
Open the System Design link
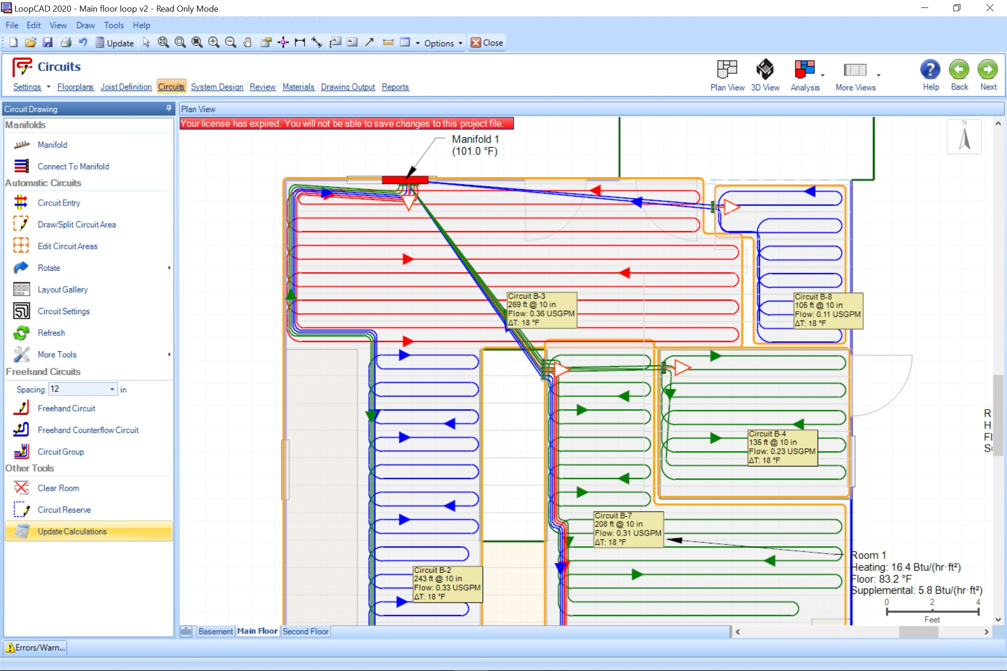click(x=217, y=87)
